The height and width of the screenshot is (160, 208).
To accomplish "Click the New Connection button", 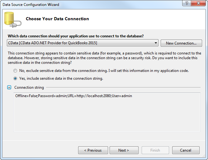I will coord(181,43).
